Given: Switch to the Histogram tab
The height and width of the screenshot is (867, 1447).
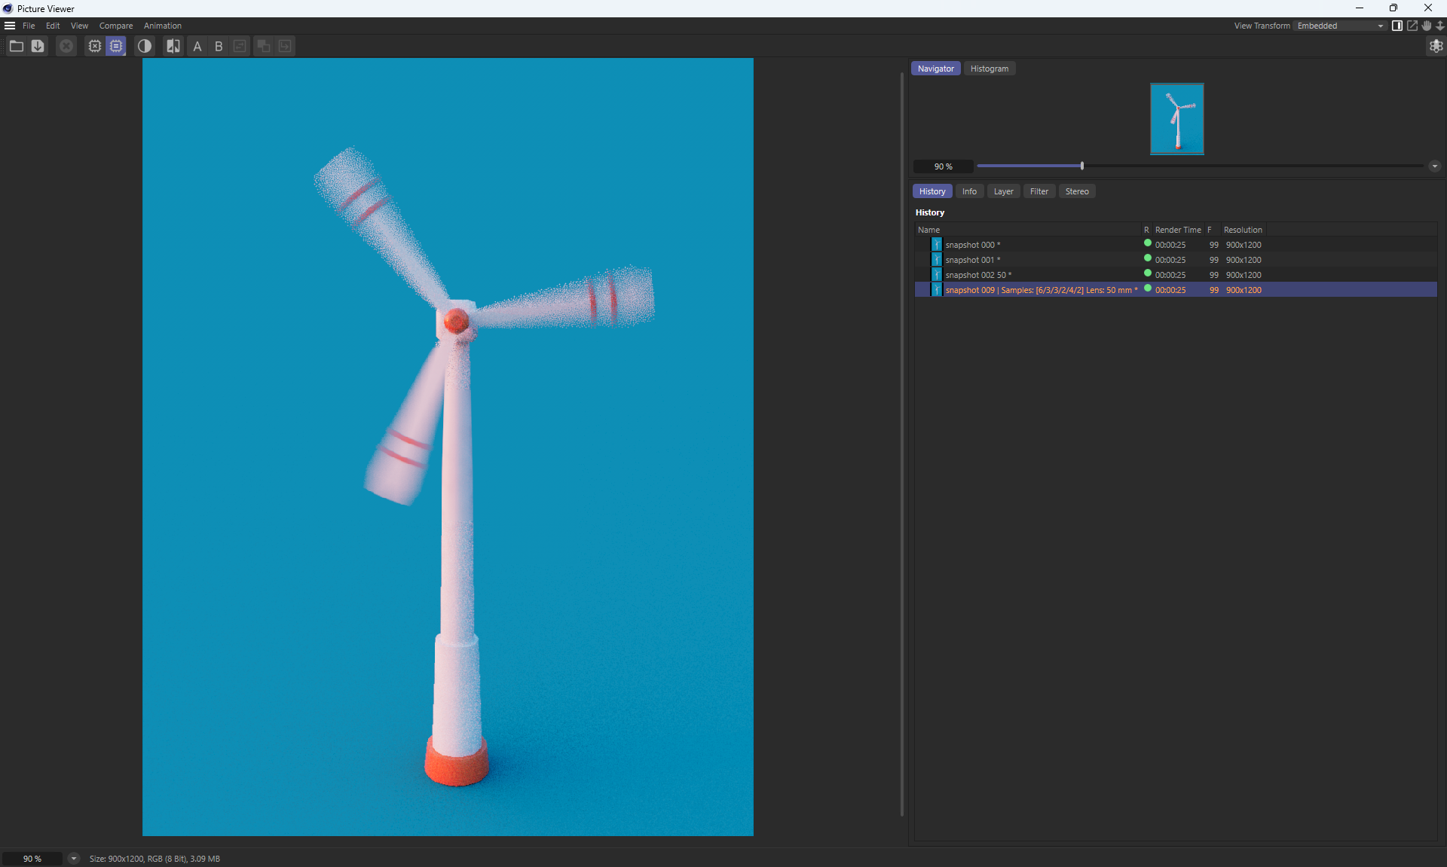Looking at the screenshot, I should tap(989, 69).
